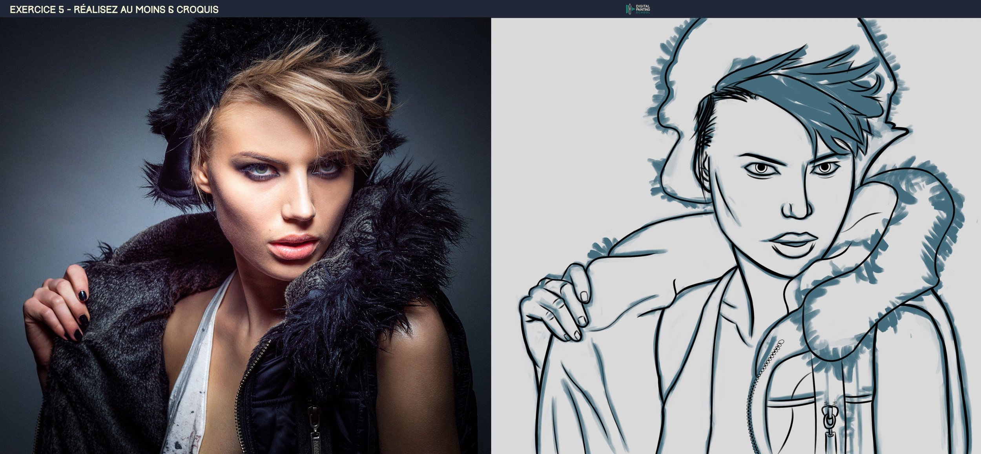Viewport: 981px width, 454px height.
Task: Click the left eye in the sketch
Action: pos(761,168)
